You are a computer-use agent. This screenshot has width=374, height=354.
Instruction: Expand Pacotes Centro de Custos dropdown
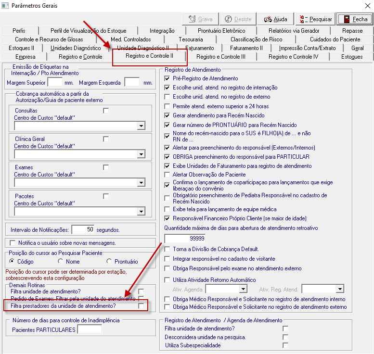(141, 211)
